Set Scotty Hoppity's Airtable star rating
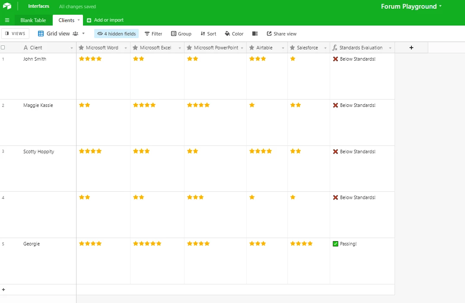The height and width of the screenshot is (303, 465). [261, 151]
